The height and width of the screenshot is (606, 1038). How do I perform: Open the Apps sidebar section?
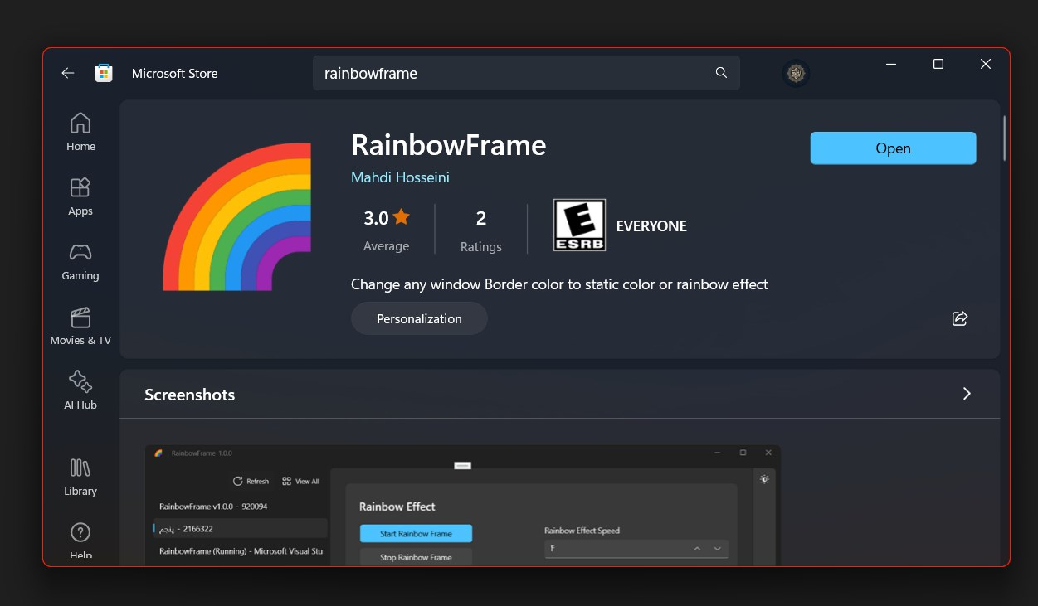(80, 196)
